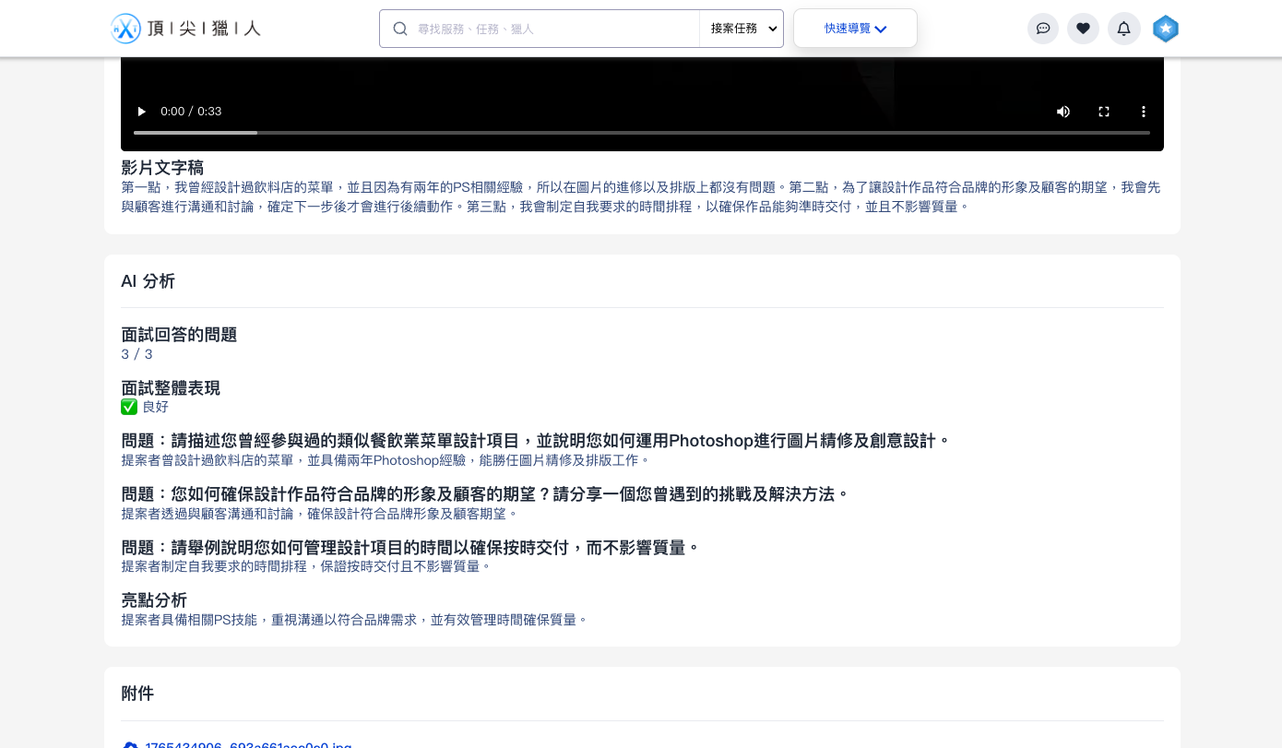1282x748 pixels.
Task: Open notifications via the bell icon
Action: (1123, 29)
